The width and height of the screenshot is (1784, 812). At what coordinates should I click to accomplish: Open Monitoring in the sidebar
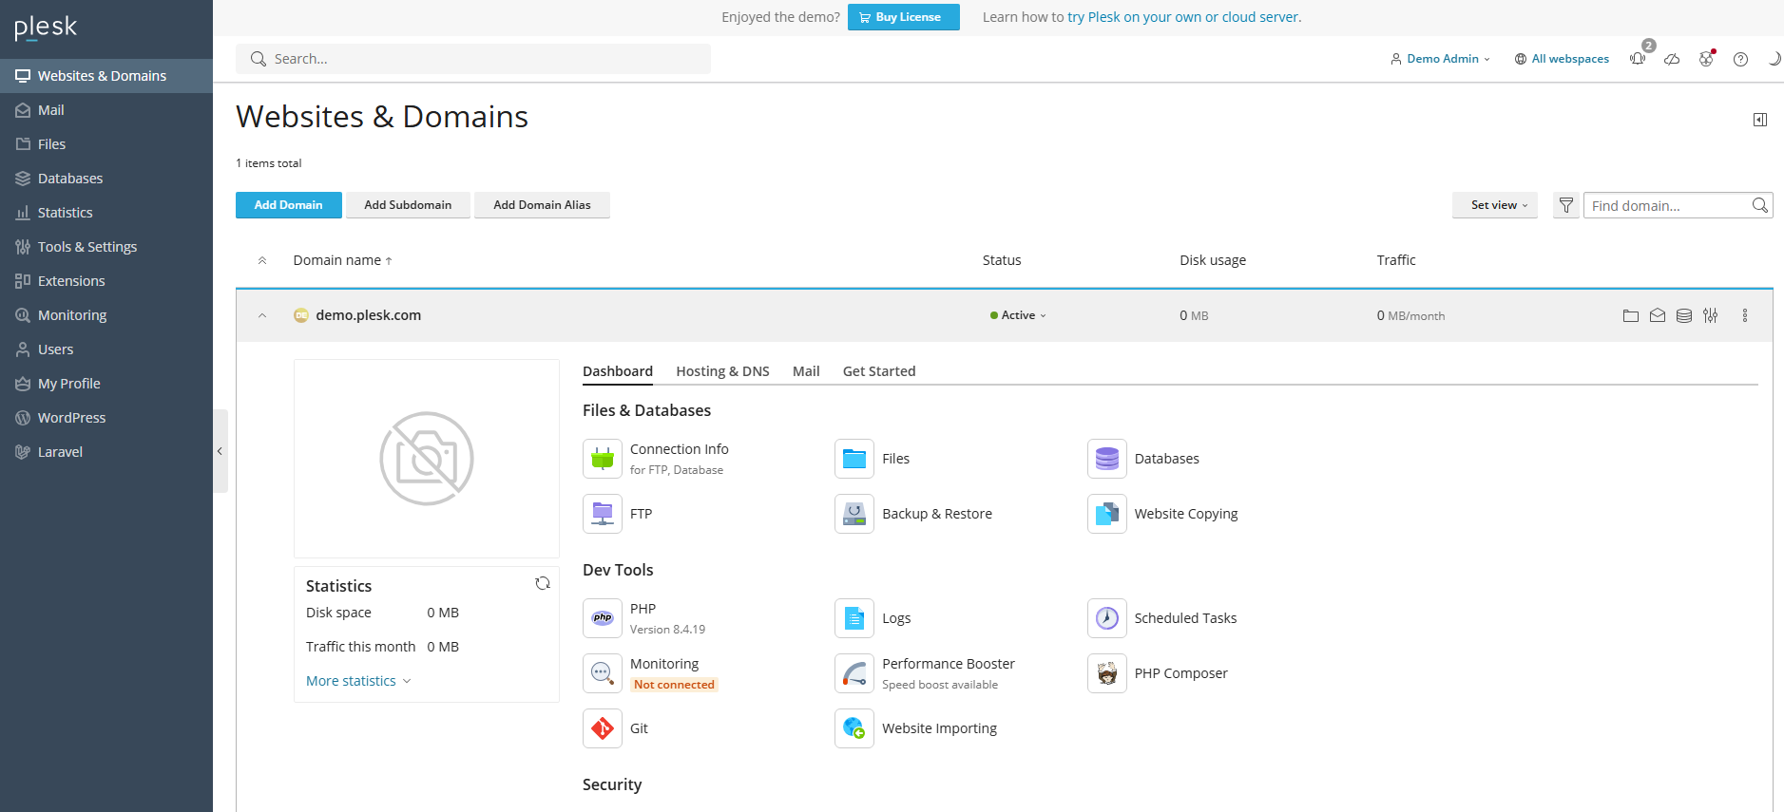click(x=106, y=315)
